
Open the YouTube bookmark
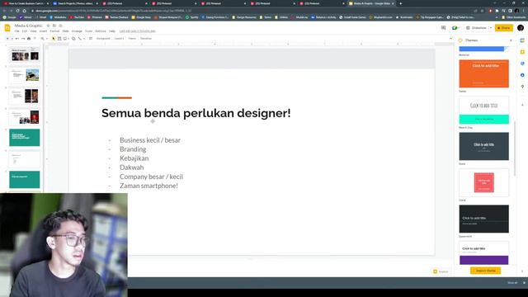coord(77,17)
